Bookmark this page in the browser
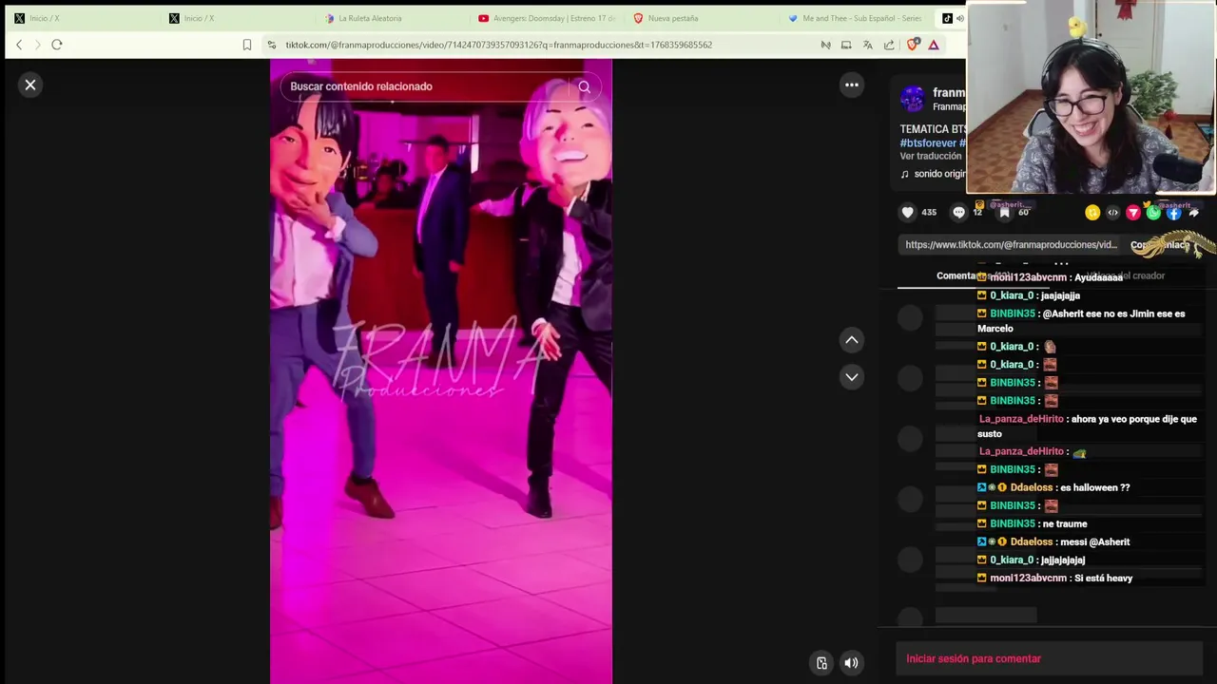The image size is (1217, 684). tap(247, 45)
